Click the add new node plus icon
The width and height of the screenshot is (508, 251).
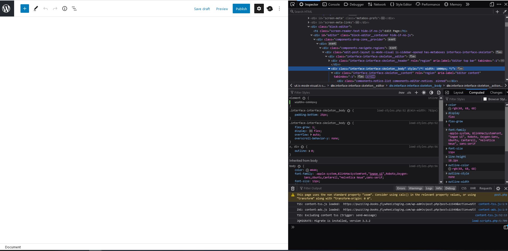point(497,11)
